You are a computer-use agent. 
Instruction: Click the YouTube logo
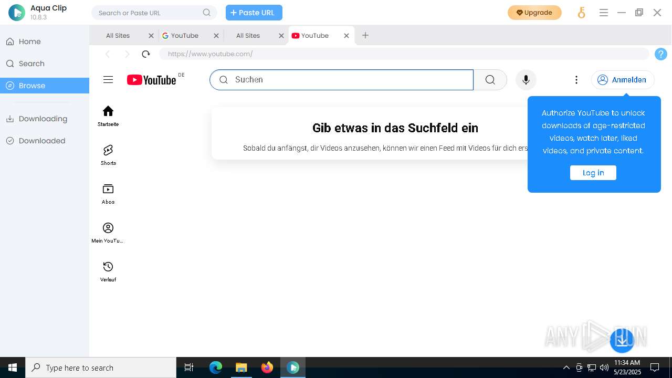tap(151, 80)
